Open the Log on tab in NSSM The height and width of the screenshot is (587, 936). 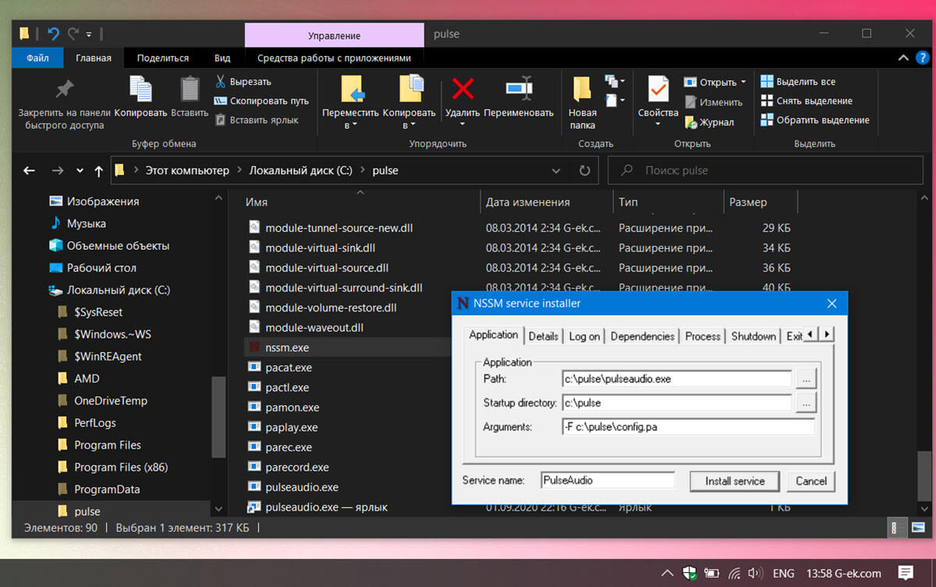point(584,336)
